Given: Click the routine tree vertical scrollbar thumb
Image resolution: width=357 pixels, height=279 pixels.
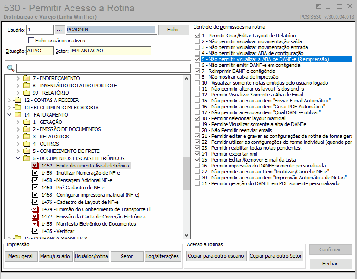Looking at the screenshot, I should pos(187,173).
